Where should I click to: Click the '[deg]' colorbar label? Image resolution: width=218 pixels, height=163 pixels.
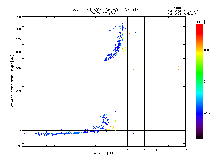200,22
